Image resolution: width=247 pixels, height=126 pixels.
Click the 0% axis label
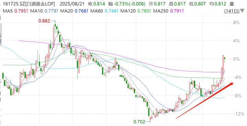pyautogui.click(x=236, y=59)
